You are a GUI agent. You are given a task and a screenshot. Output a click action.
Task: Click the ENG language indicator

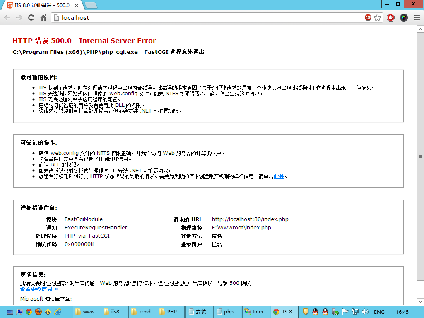(x=379, y=312)
